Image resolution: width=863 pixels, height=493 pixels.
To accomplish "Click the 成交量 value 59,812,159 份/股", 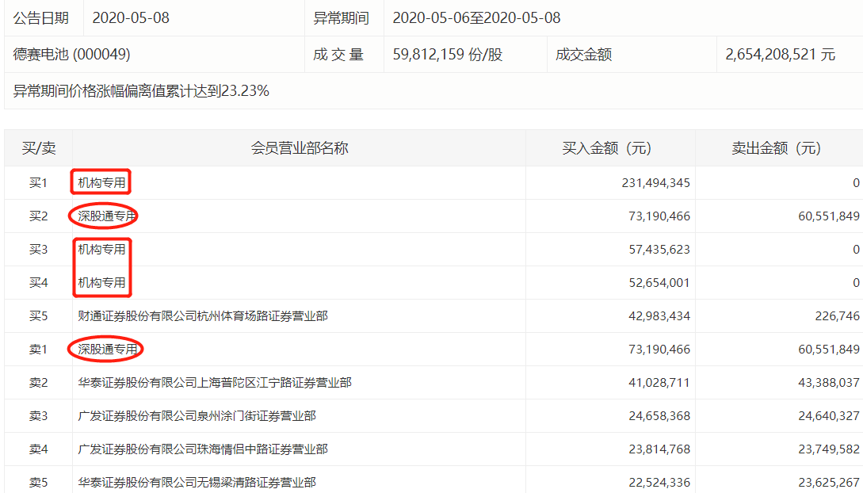I will (x=448, y=55).
